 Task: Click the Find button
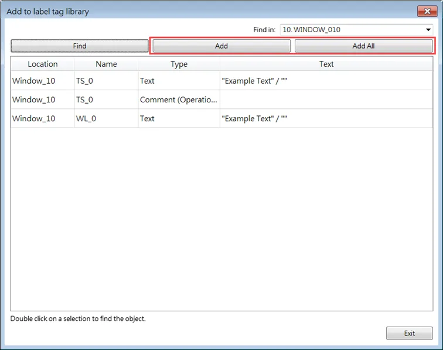pos(79,46)
